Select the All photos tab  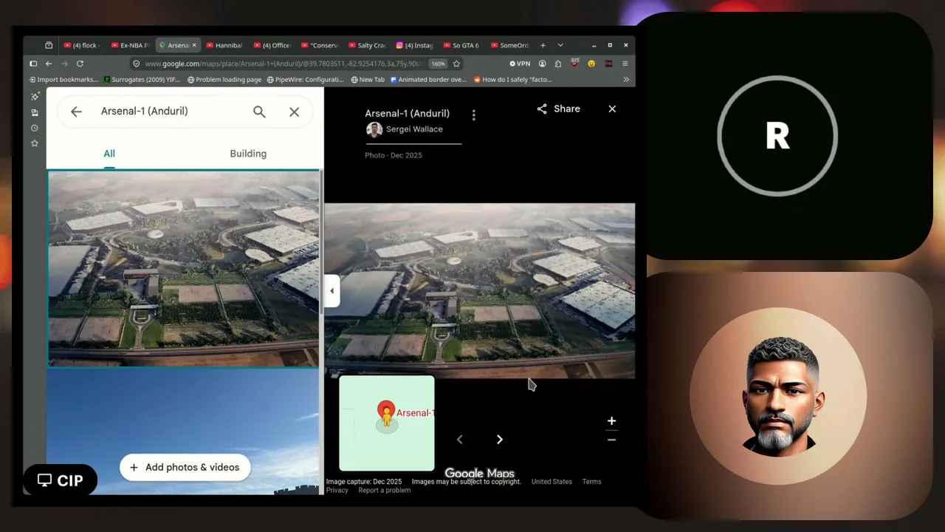tap(109, 154)
